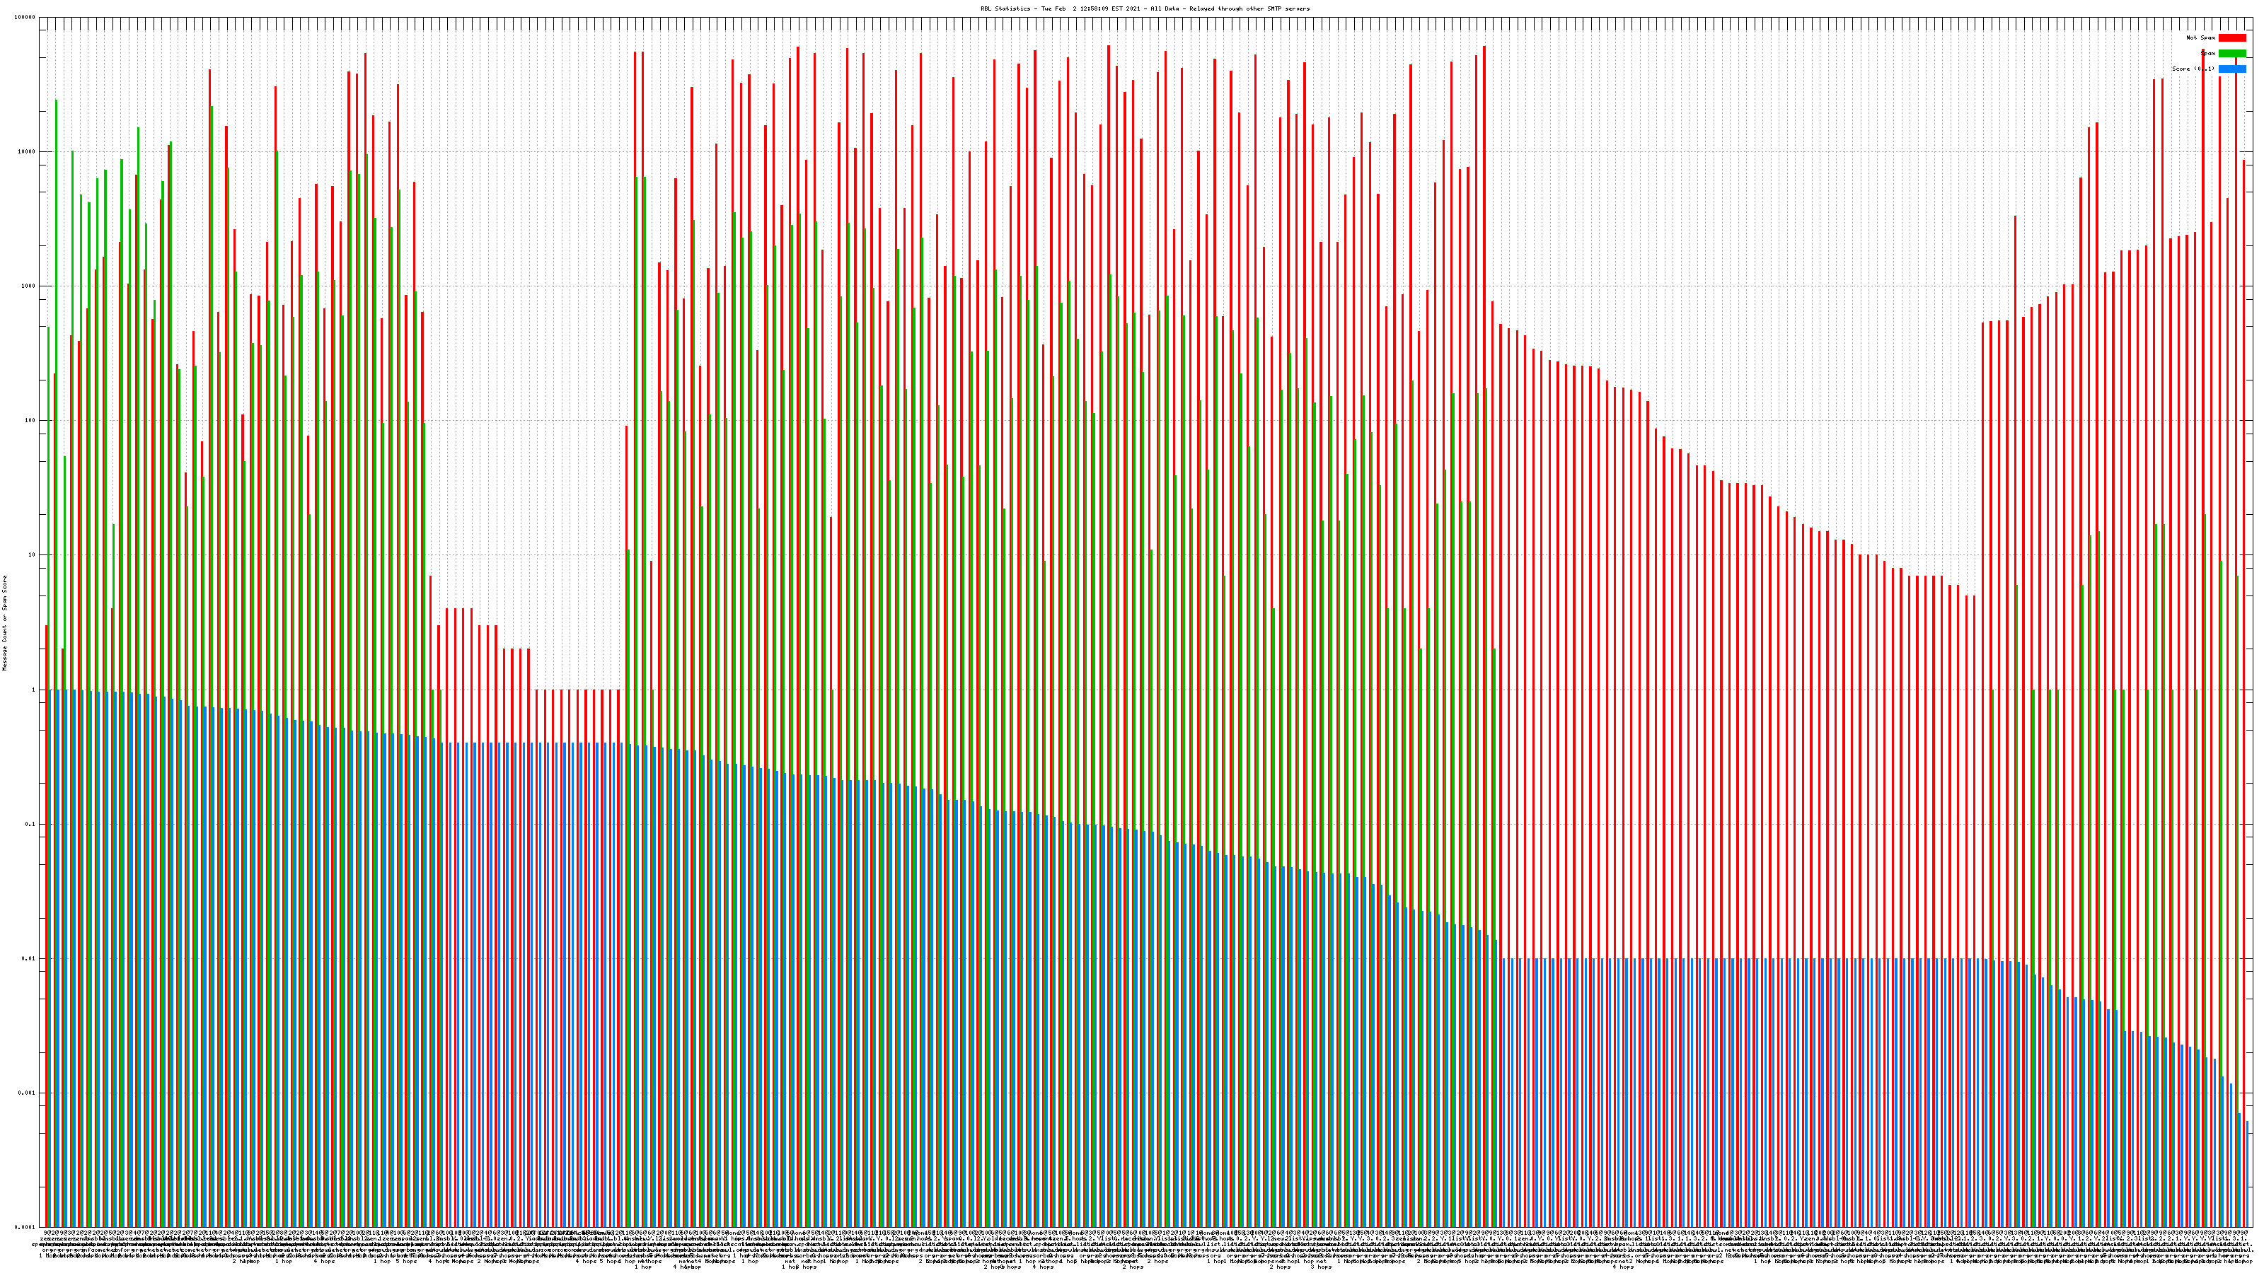Viewport: 2264px width, 1273px height.
Task: Click the 0.001 y-axis tick label
Action: (x=28, y=1093)
